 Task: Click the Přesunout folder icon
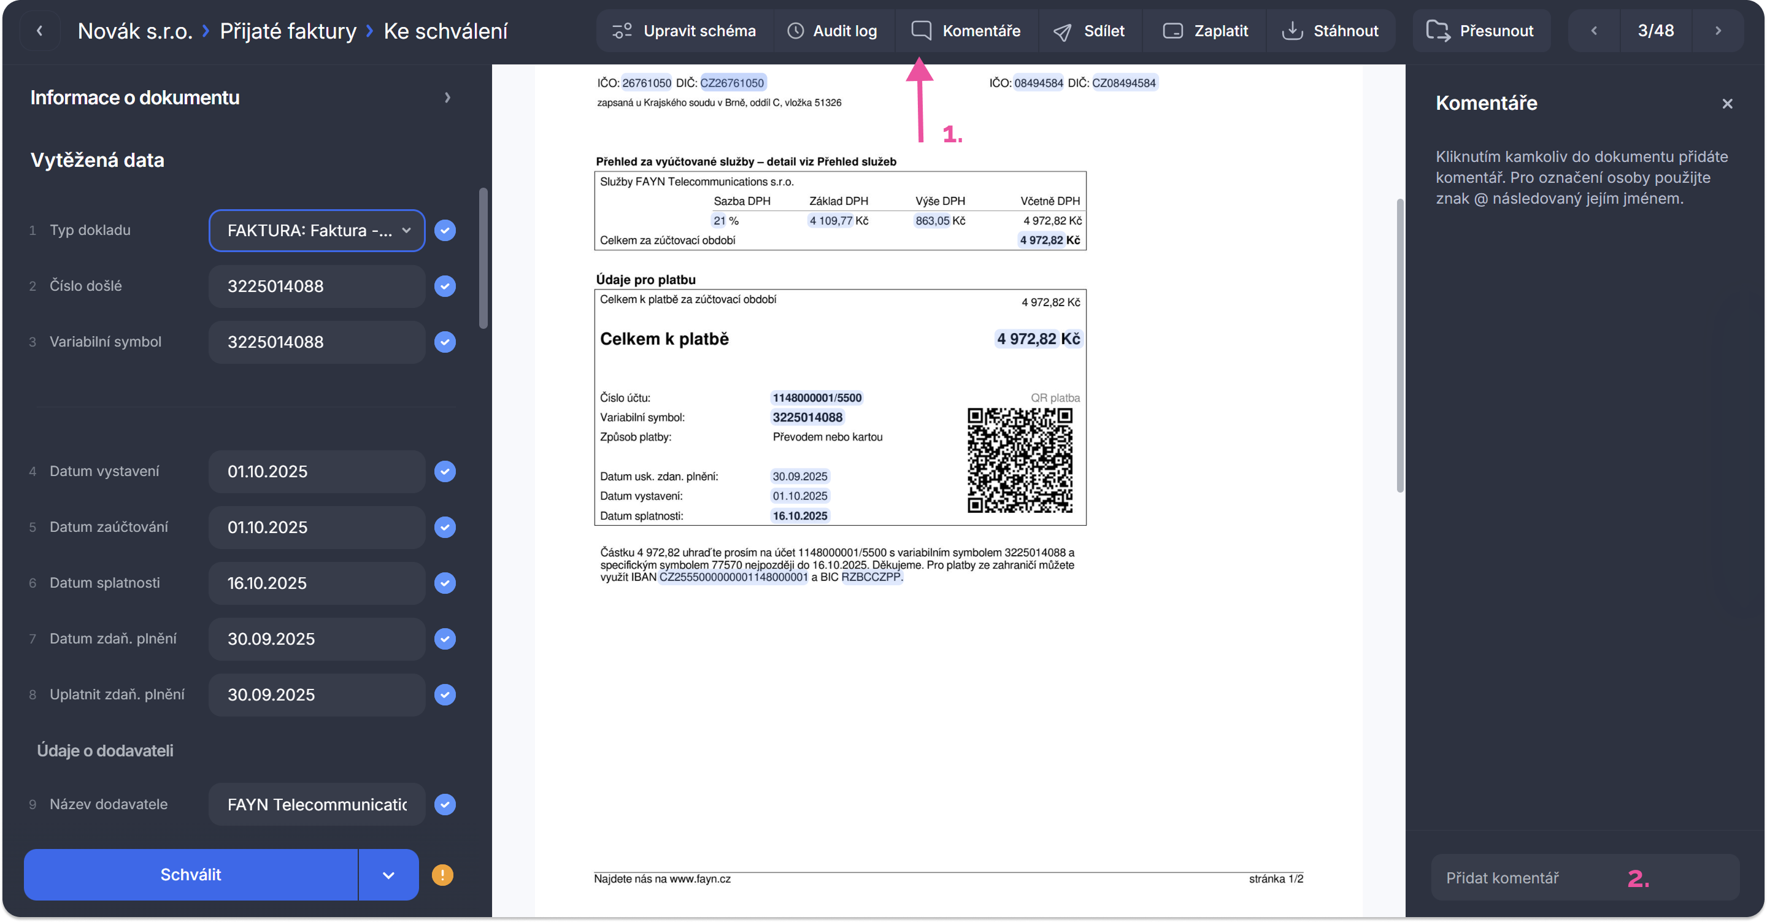pos(1437,31)
